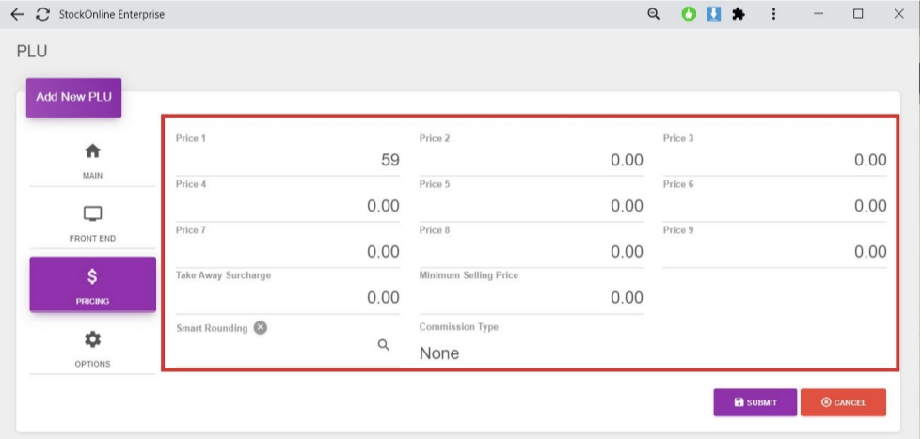The height and width of the screenshot is (439, 922).
Task: Switch to the Main tab
Action: pos(92,160)
